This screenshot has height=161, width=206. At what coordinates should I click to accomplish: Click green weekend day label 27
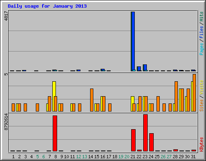click(x=169, y=157)
